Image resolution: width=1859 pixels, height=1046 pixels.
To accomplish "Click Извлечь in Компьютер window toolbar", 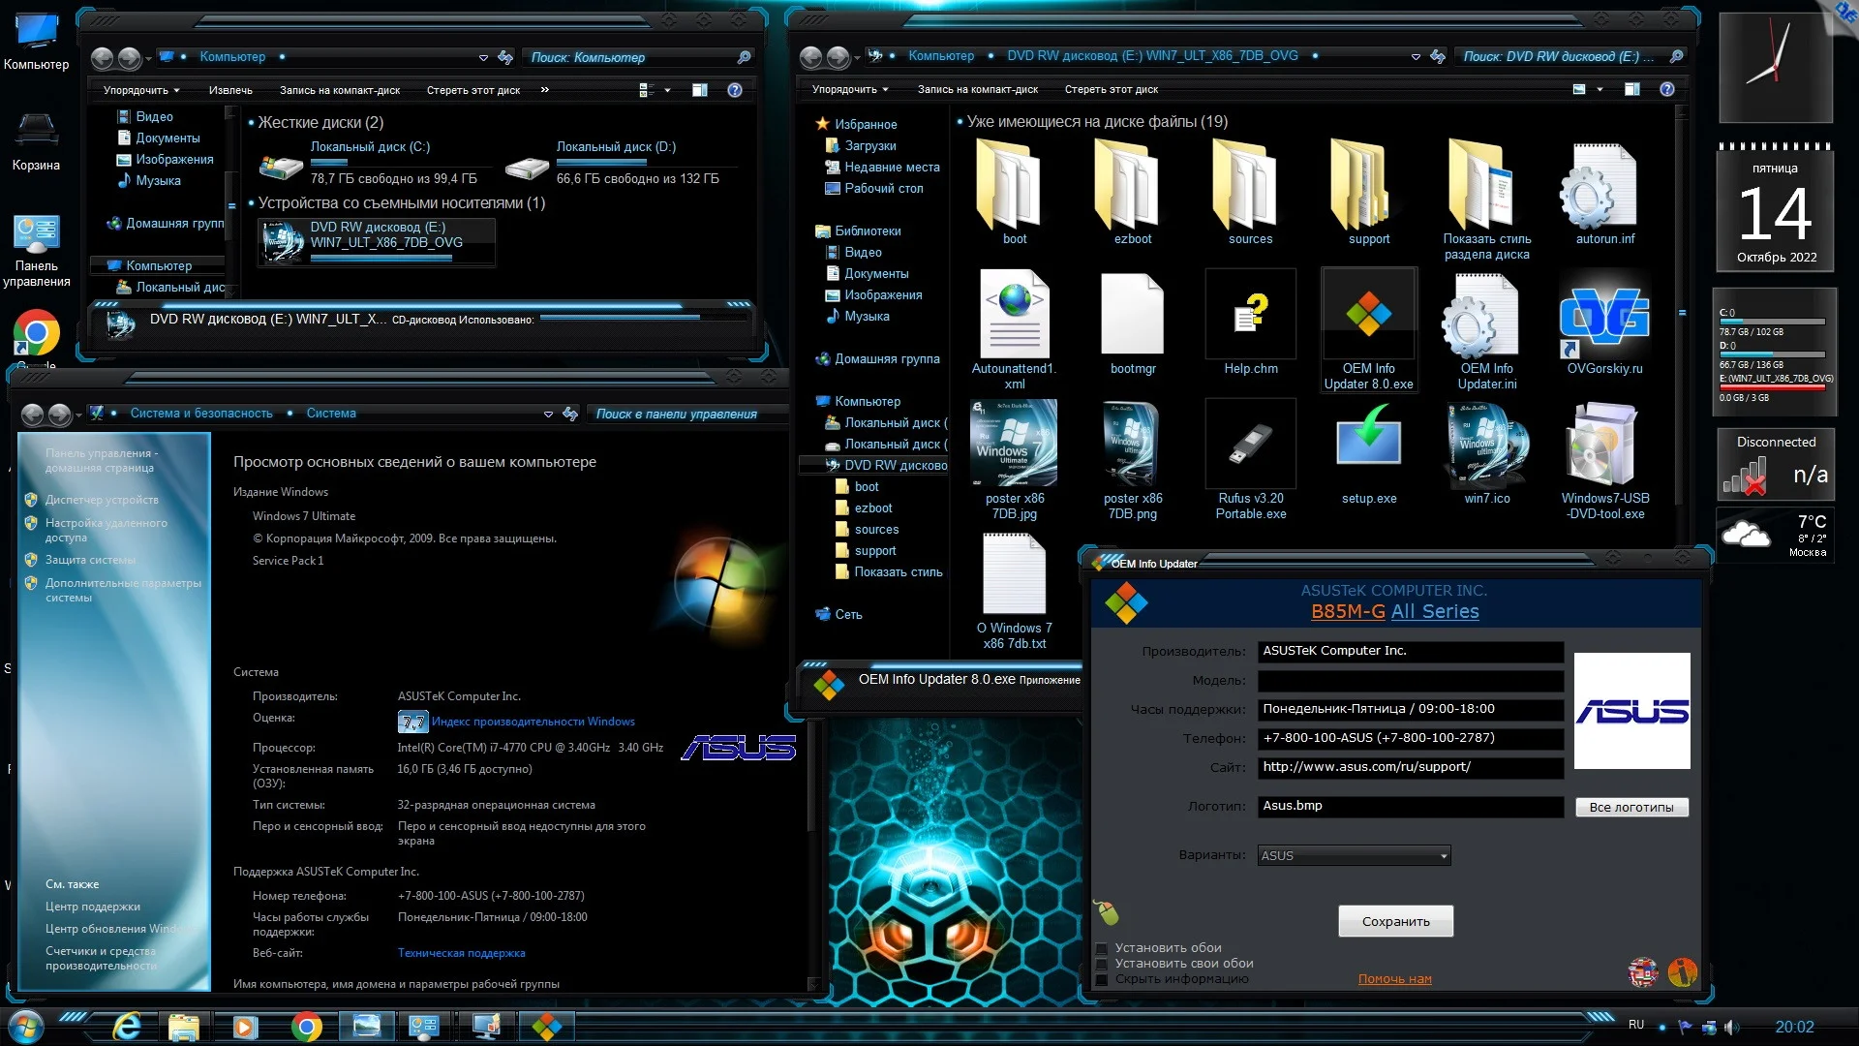I will coord(230,90).
